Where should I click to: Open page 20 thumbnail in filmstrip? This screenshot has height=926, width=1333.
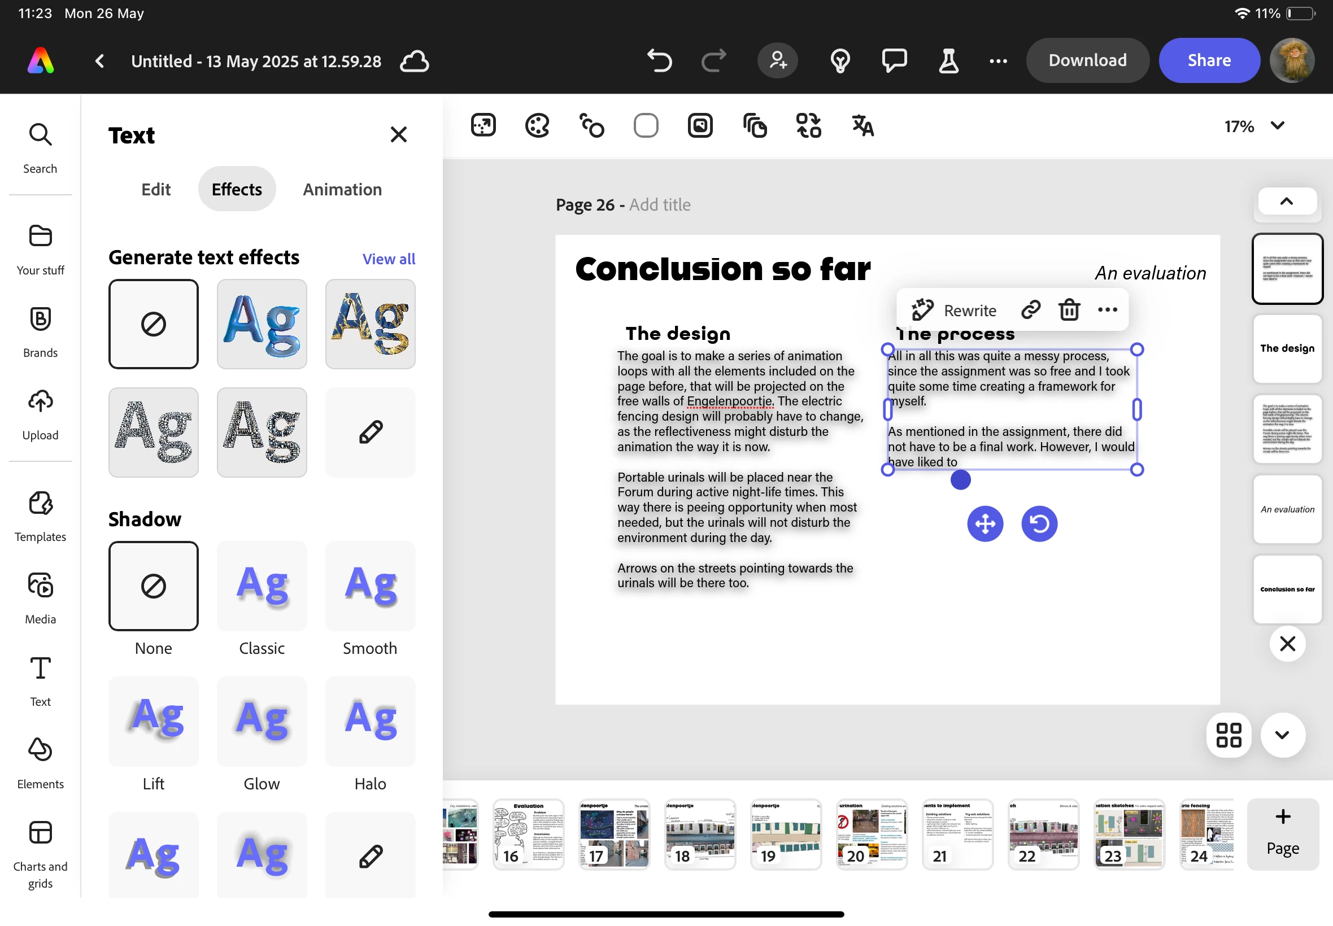pos(871,834)
